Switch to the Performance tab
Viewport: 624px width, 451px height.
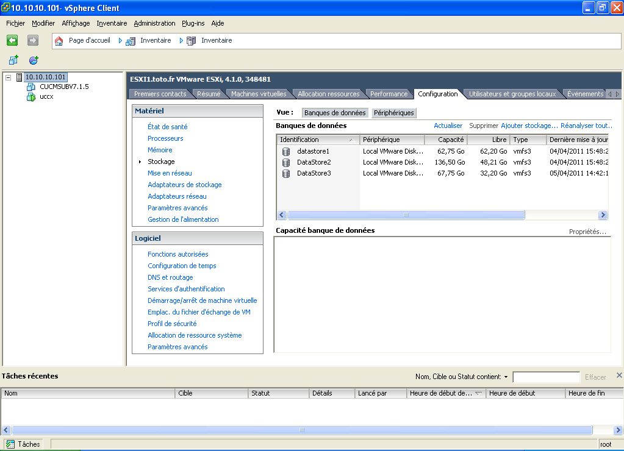pyautogui.click(x=389, y=94)
